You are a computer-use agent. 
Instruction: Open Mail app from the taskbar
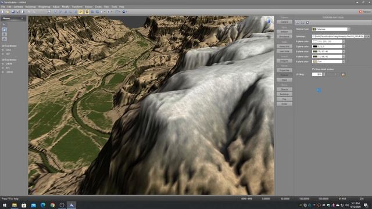[x=34, y=205]
